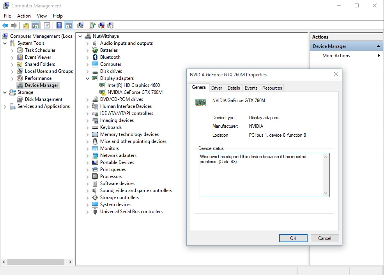Open the View menu
Screen dimensions: 384x275
click(x=42, y=16)
